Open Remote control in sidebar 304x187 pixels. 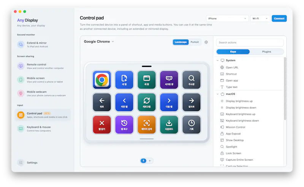(x=43, y=66)
